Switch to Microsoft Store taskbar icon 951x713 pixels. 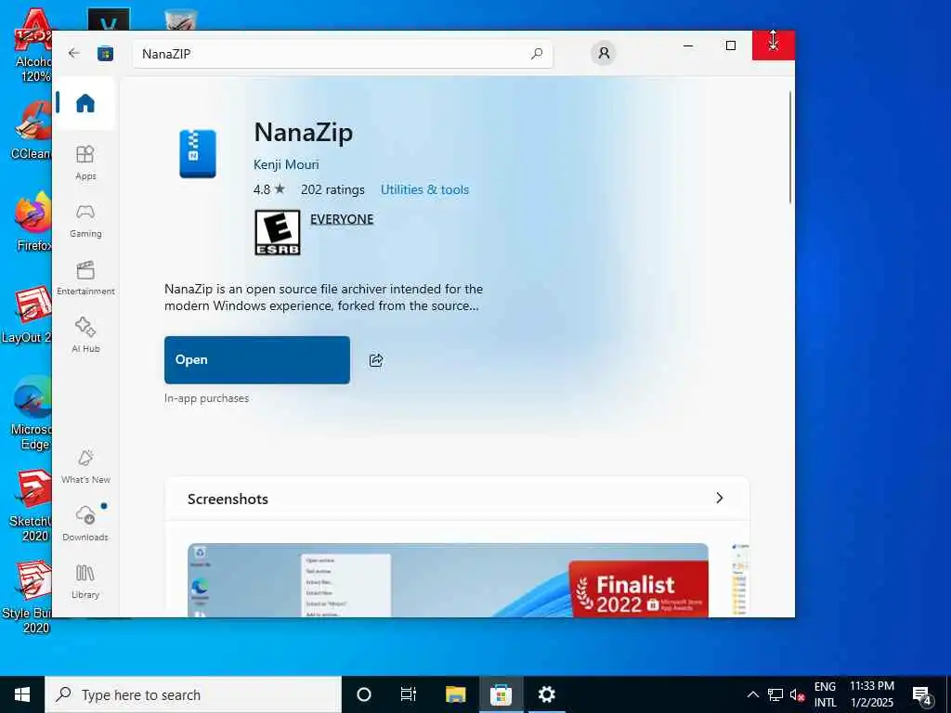point(501,694)
